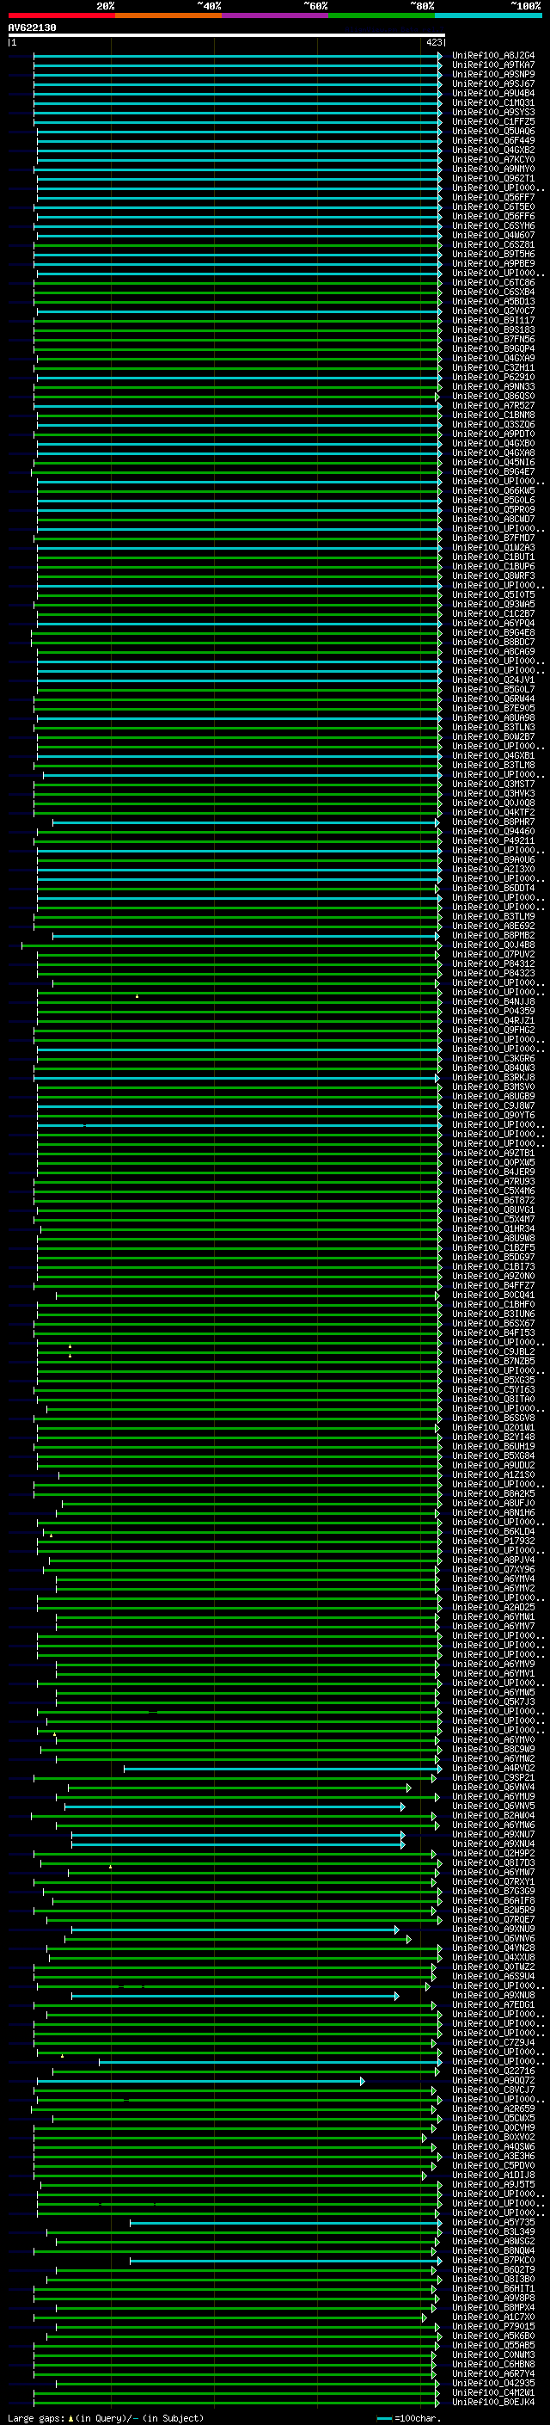Open hit UniRef100_A9TKA7
This screenshot has width=550, height=2425.
pos(493,65)
